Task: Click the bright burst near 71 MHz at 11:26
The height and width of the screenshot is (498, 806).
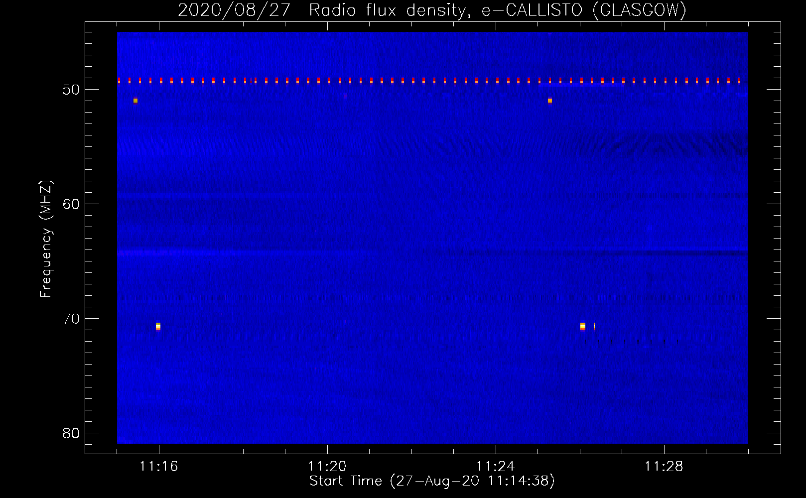Action: click(583, 326)
